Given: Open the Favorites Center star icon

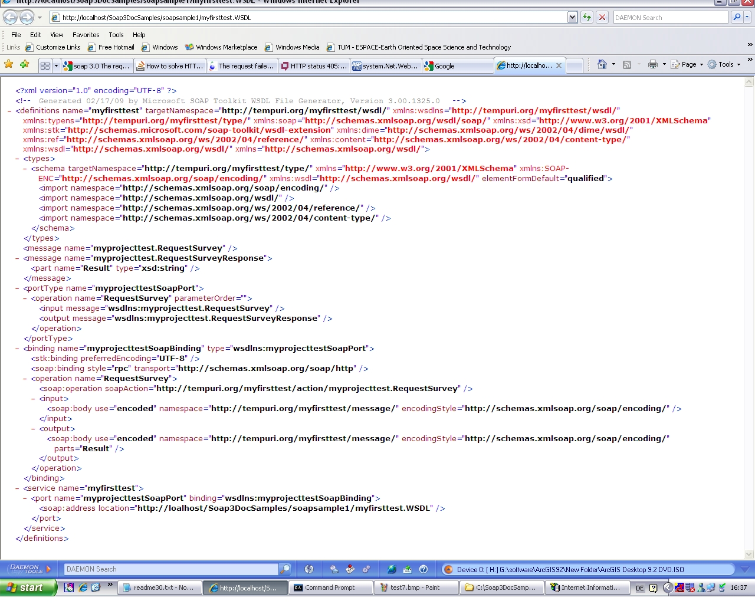Looking at the screenshot, I should [9, 64].
